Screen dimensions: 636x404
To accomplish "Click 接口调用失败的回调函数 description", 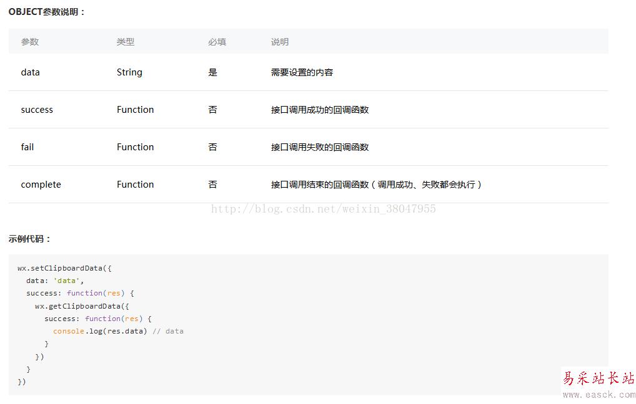I will click(320, 147).
